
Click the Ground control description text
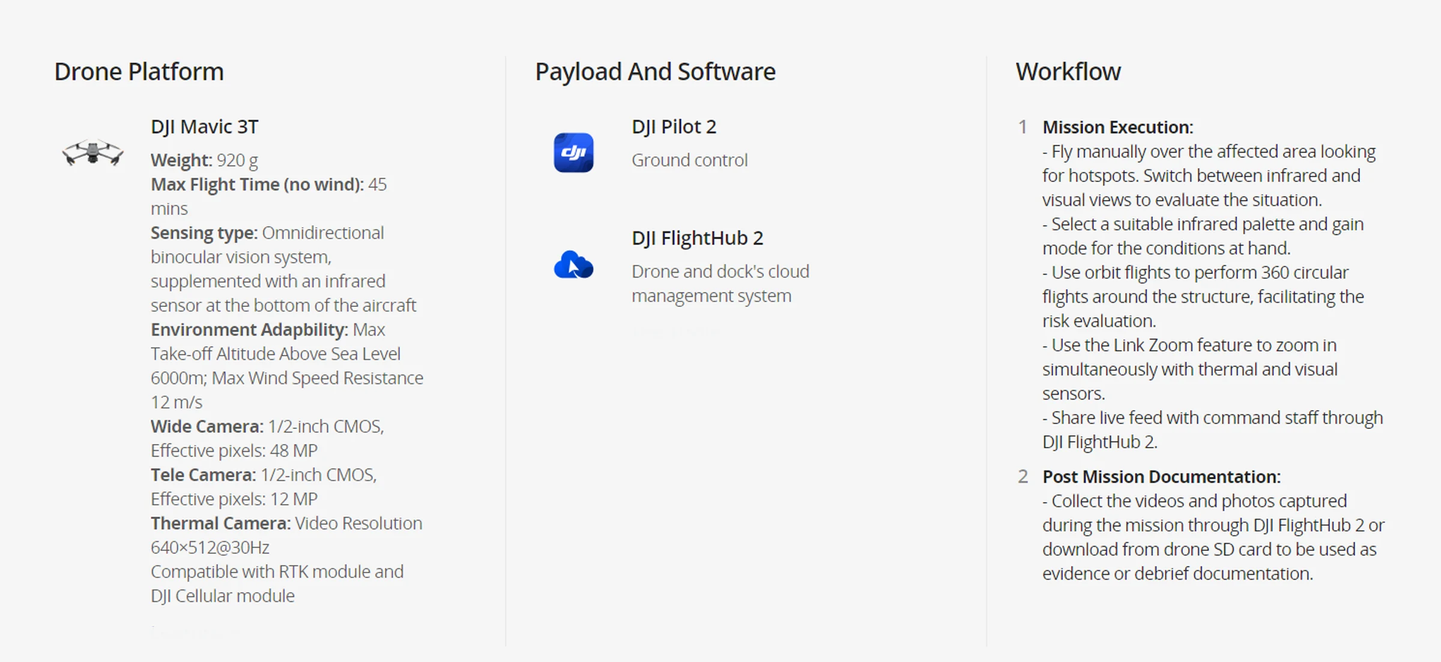[689, 160]
